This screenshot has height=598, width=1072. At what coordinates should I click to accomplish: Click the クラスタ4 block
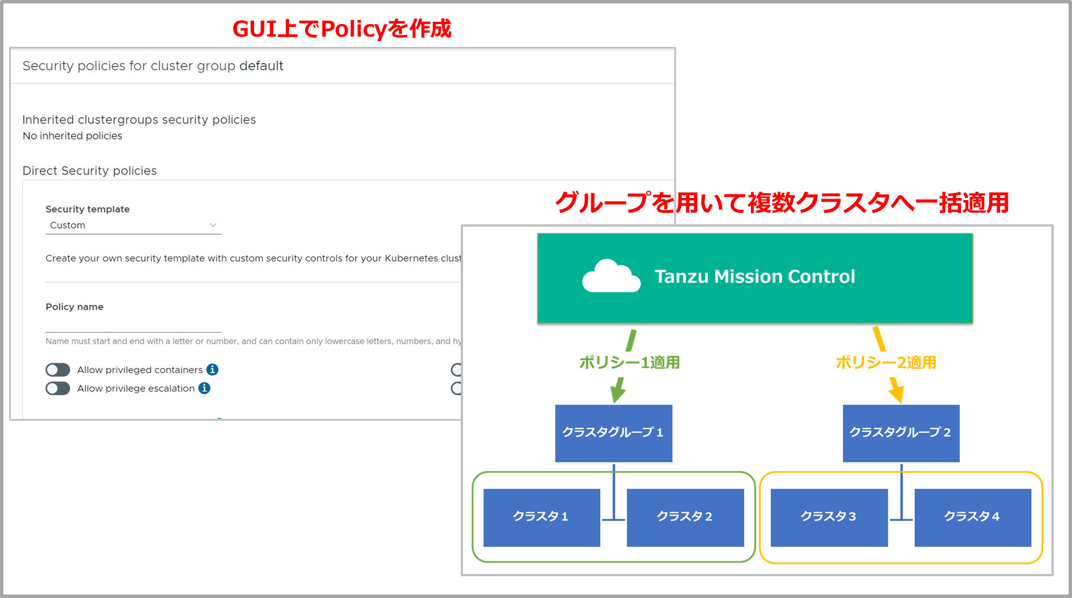coord(972,517)
